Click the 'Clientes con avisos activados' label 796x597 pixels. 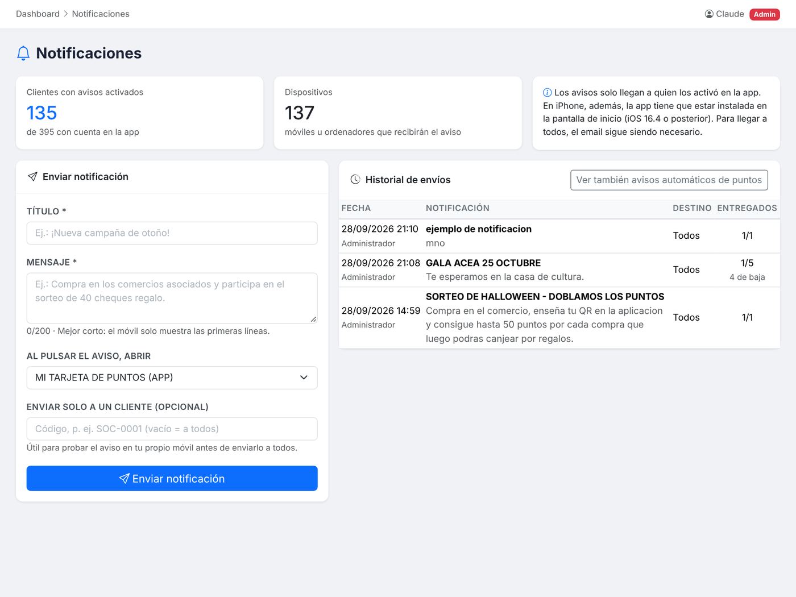pyautogui.click(x=85, y=92)
